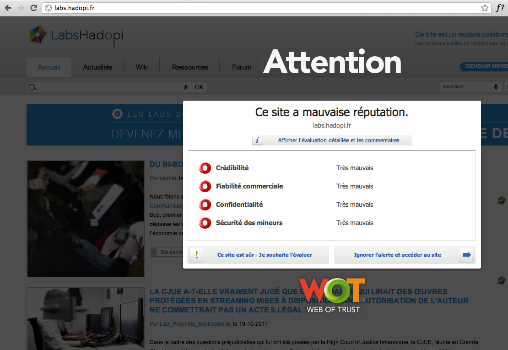This screenshot has width=508, height=350.
Task: Open the Par vsonet author link
Action: pyautogui.click(x=163, y=178)
